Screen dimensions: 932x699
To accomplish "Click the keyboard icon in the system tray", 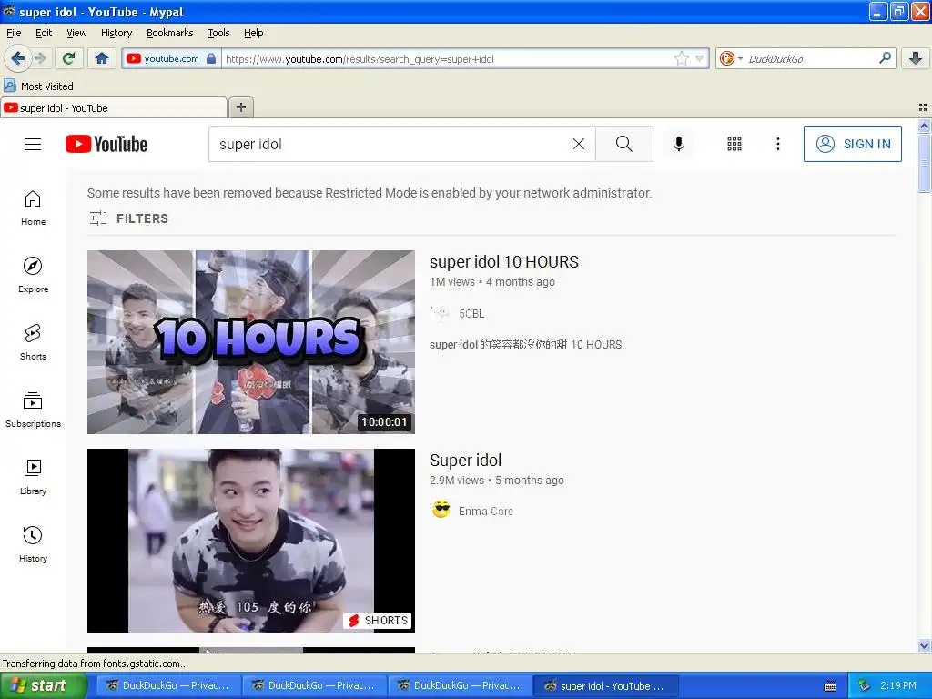I will point(830,686).
